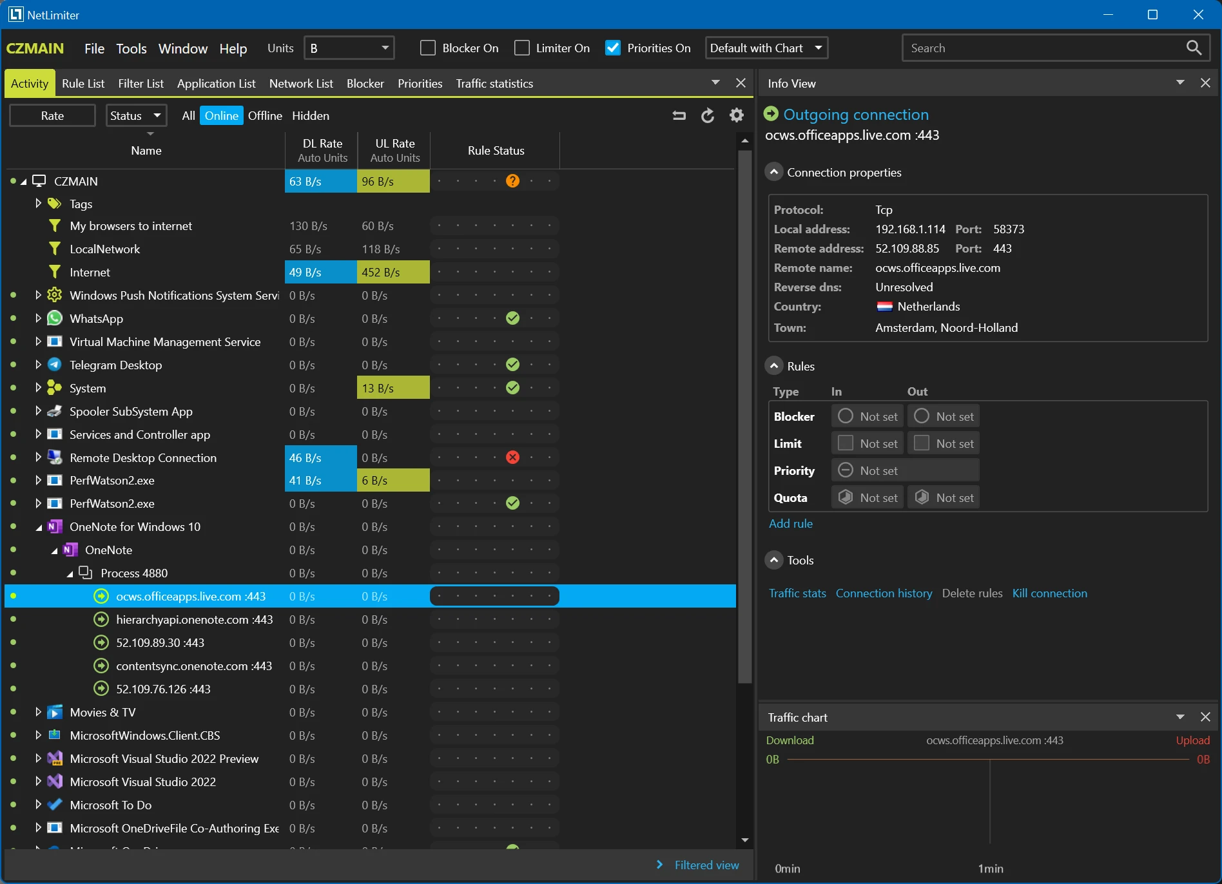Image resolution: width=1222 pixels, height=884 pixels.
Task: Click the Internet filter funnel icon
Action: (x=55, y=272)
